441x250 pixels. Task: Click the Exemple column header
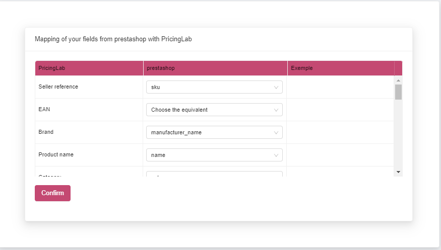[302, 68]
